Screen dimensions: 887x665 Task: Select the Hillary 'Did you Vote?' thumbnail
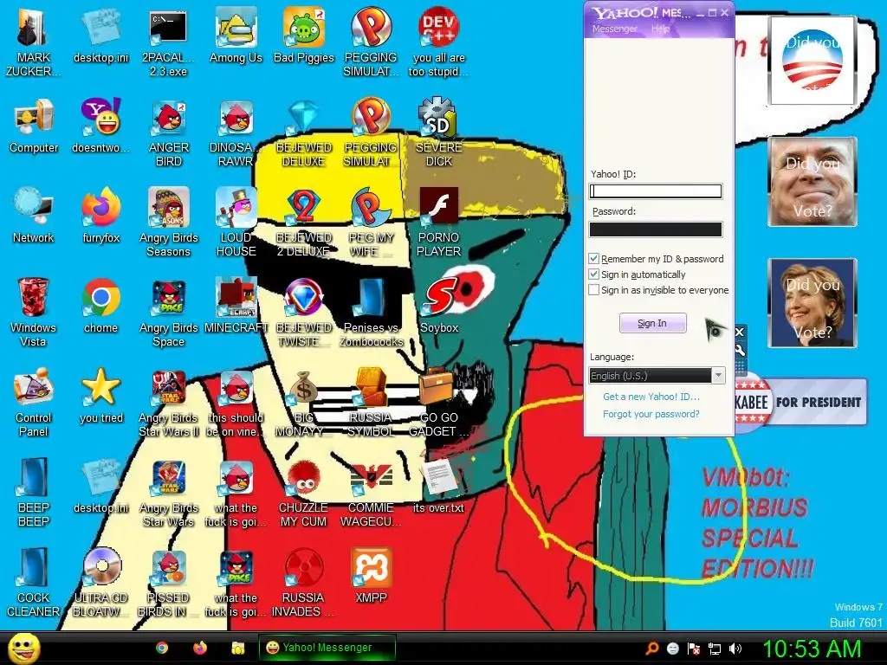(x=813, y=302)
